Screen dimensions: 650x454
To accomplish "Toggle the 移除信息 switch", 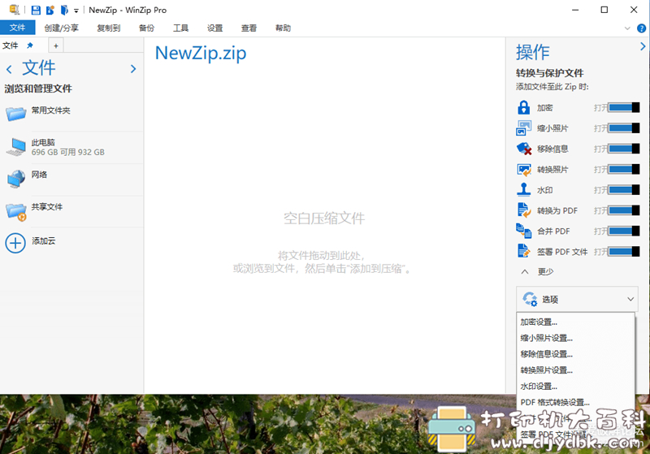I will click(624, 149).
